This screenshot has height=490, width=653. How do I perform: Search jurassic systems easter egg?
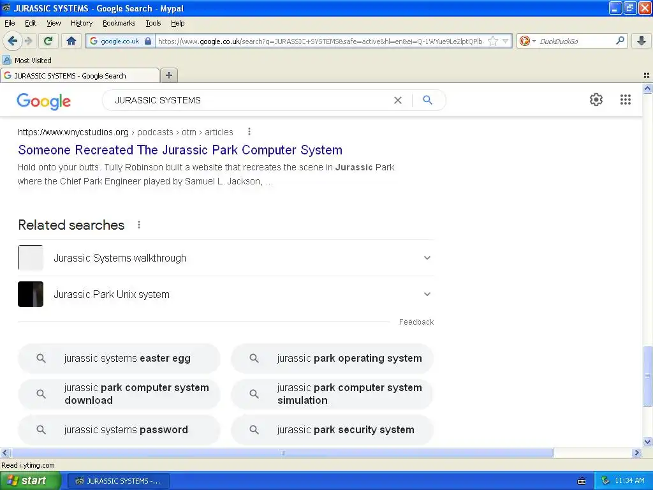pyautogui.click(x=119, y=359)
